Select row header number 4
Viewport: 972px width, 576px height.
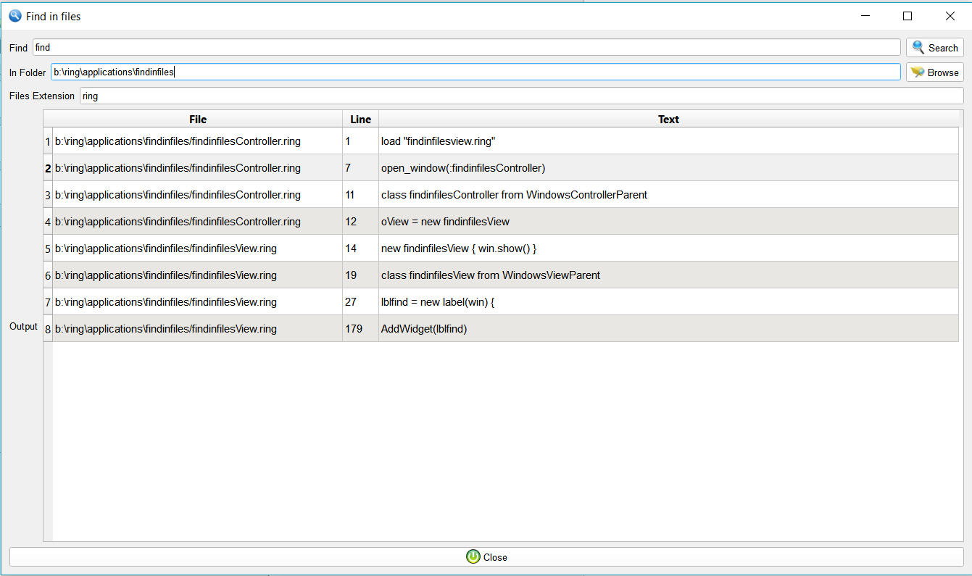(x=48, y=222)
